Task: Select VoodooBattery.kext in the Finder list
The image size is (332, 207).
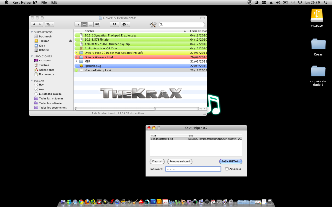Action: coord(140,70)
